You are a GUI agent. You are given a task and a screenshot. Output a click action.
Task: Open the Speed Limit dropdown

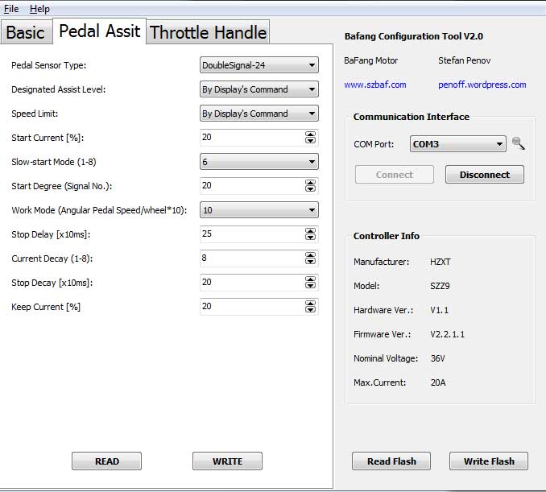coord(259,114)
